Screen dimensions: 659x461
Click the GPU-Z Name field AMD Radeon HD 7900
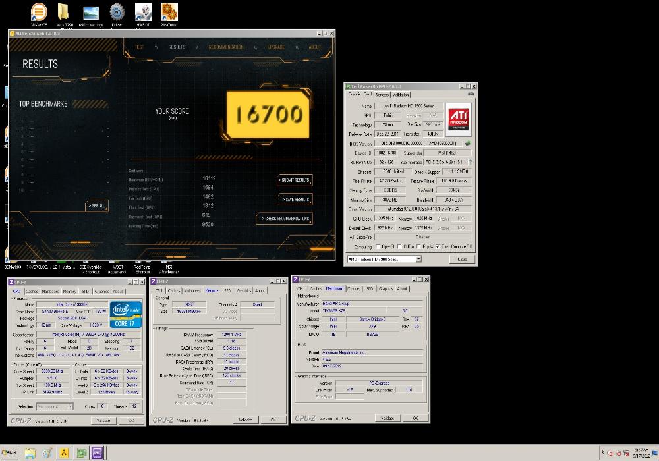click(x=408, y=106)
